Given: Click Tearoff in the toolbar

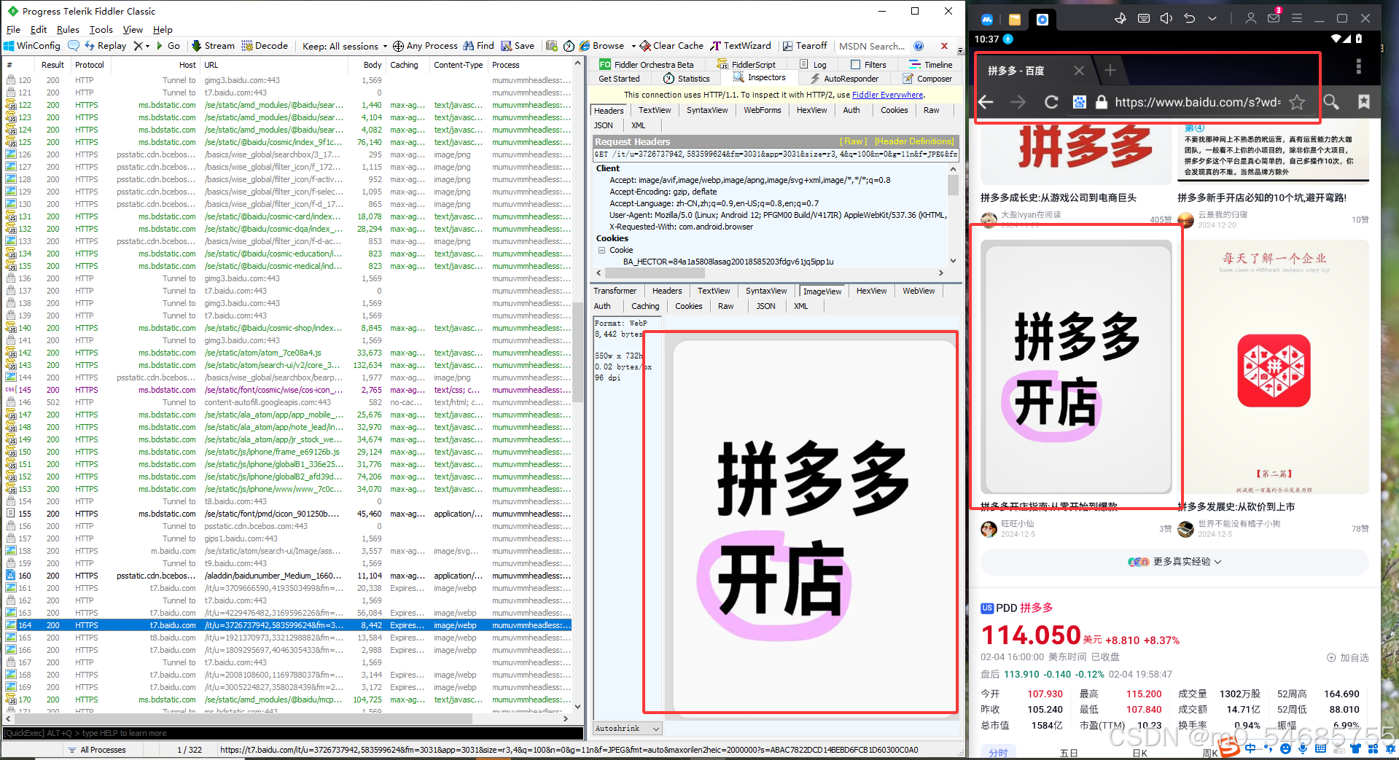Looking at the screenshot, I should (805, 45).
